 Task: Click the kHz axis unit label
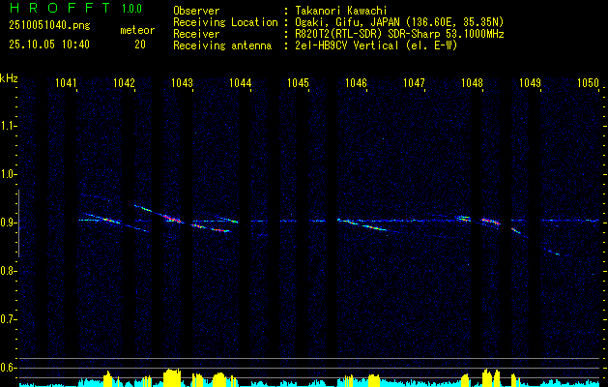tap(9, 78)
